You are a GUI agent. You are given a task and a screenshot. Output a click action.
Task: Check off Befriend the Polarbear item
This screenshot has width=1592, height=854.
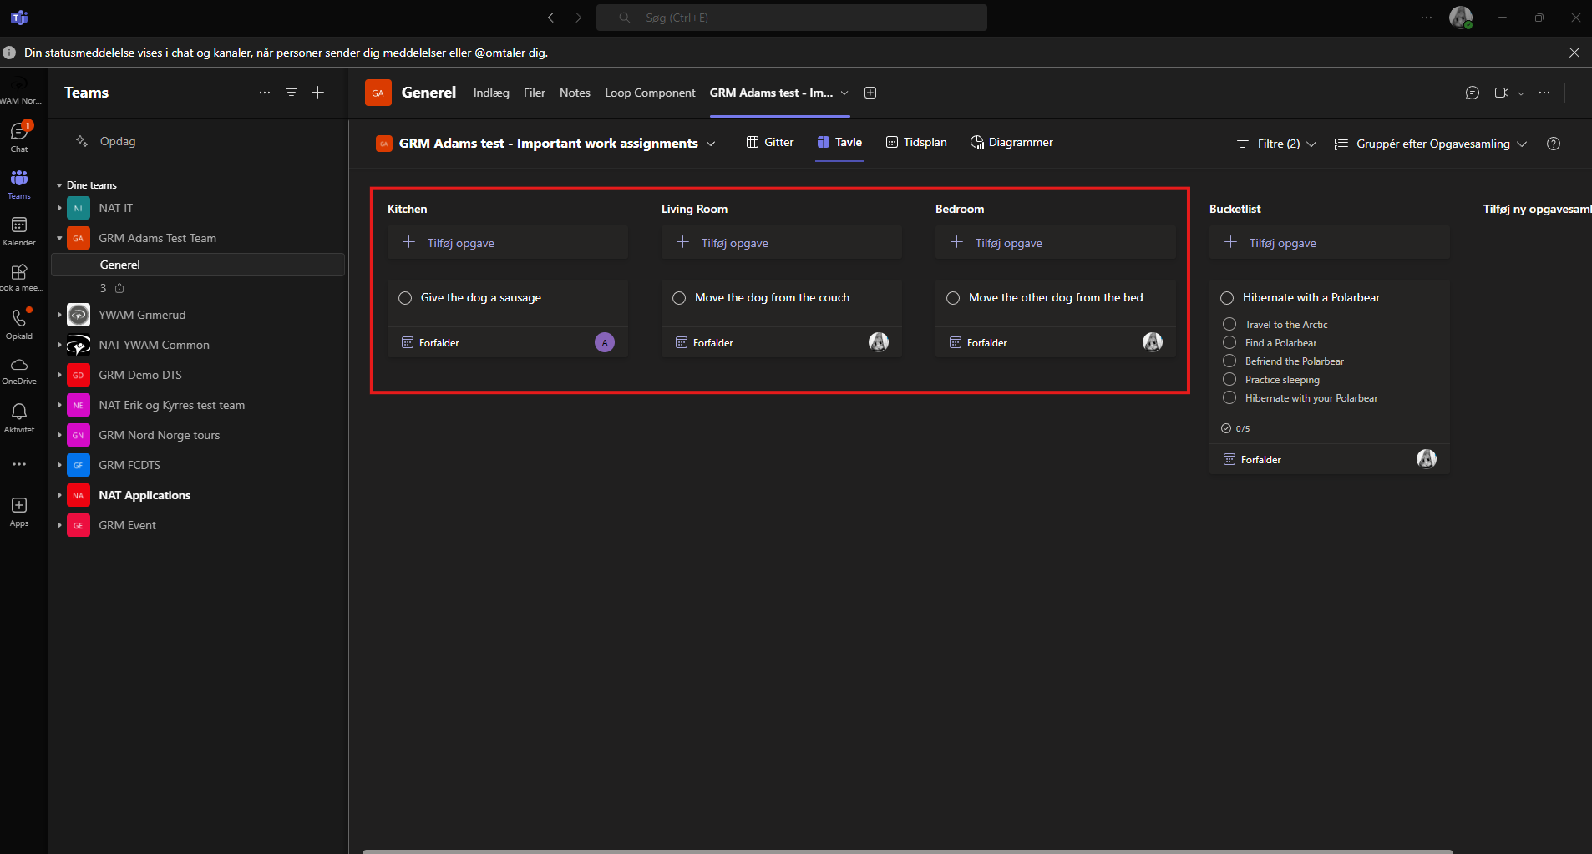coord(1229,361)
